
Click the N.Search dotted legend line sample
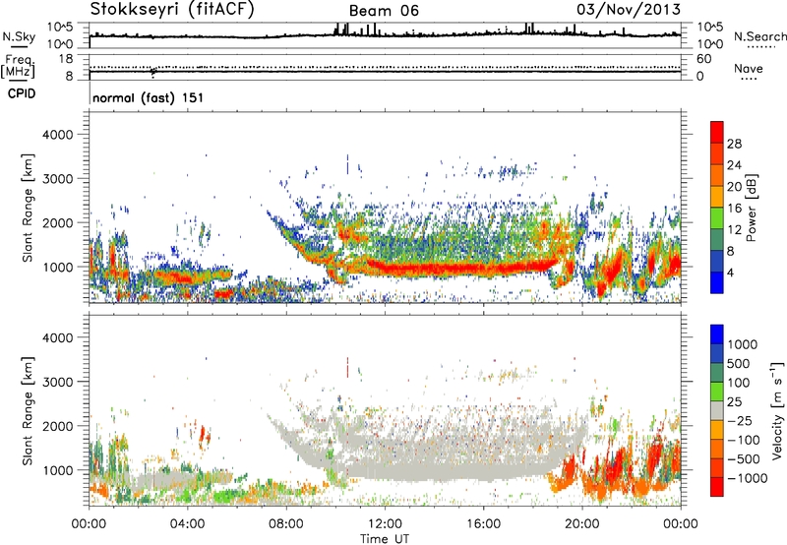tap(761, 47)
